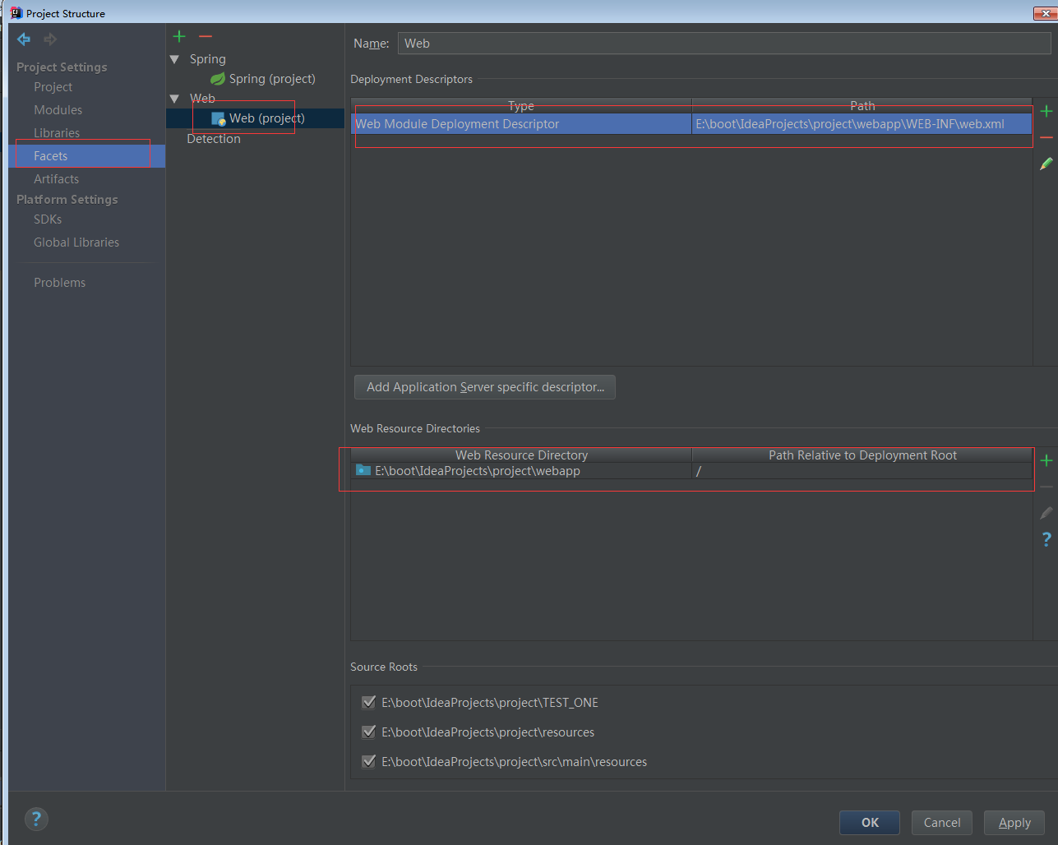This screenshot has width=1058, height=845.
Task: Open the help button at bottom left
Action: tap(36, 819)
